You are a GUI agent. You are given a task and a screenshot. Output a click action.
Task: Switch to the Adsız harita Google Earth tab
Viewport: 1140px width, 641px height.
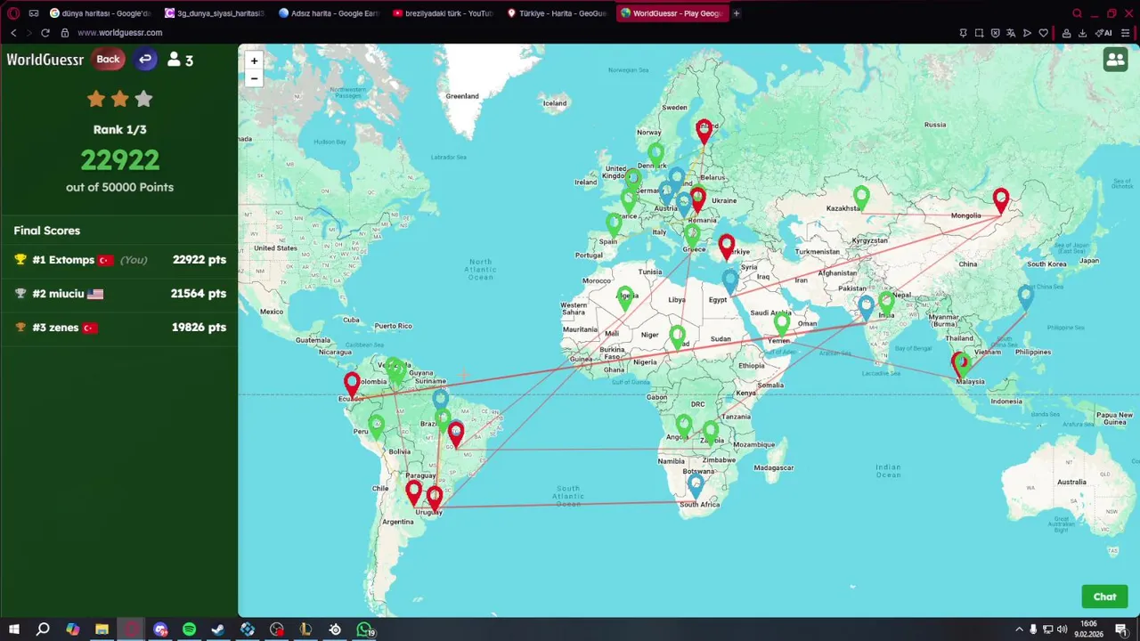[329, 13]
